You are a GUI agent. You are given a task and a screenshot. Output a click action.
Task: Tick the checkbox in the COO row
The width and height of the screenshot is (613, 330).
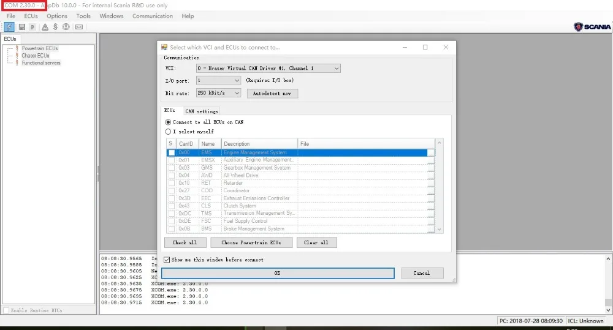pos(172,190)
